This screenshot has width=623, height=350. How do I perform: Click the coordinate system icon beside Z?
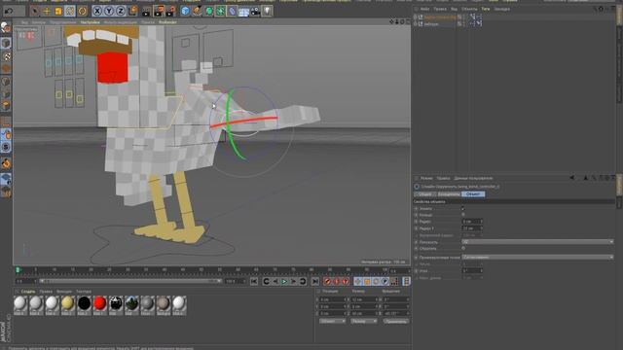[x=132, y=11]
